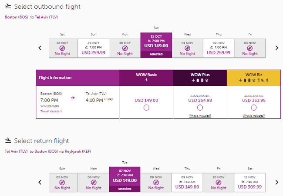Choose 02 NOV outbound date USD 259.99
The image size is (283, 196).
pyautogui.click(x=219, y=48)
